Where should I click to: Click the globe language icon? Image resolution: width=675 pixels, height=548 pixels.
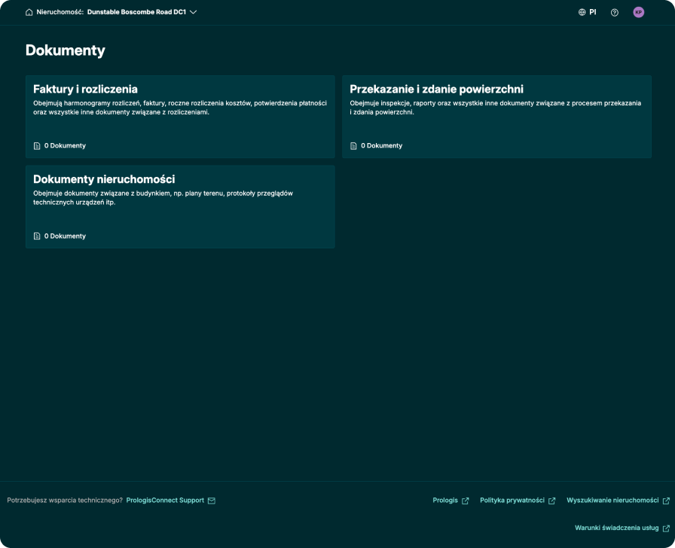pos(582,12)
